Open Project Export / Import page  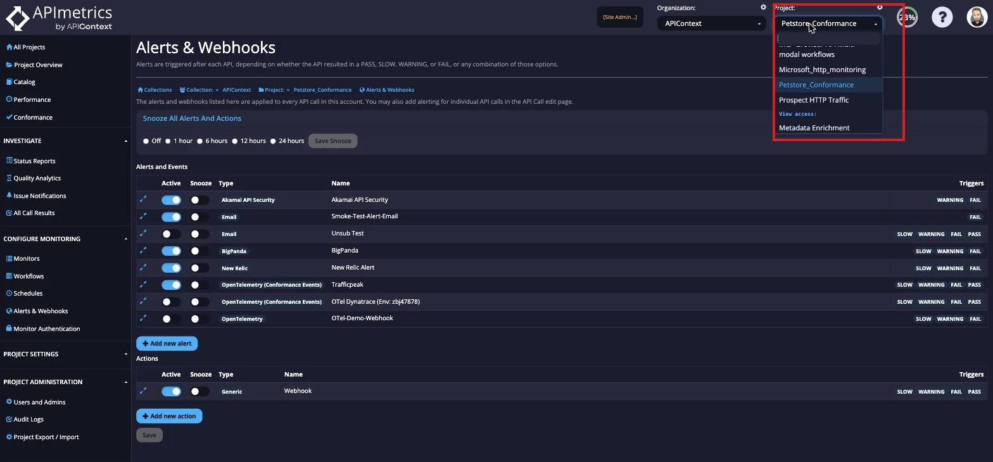pos(42,437)
